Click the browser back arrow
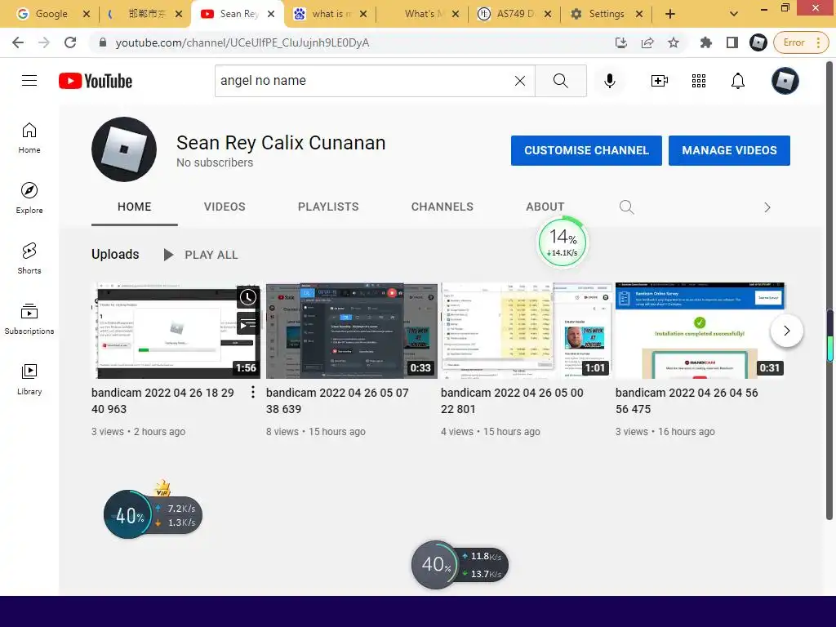 [18, 42]
